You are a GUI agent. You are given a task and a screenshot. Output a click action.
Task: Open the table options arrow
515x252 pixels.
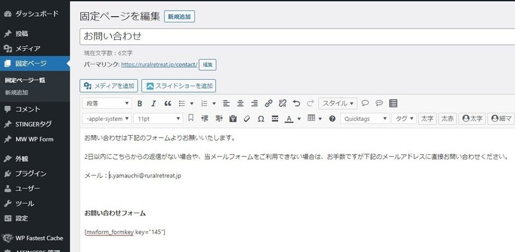click(320, 119)
